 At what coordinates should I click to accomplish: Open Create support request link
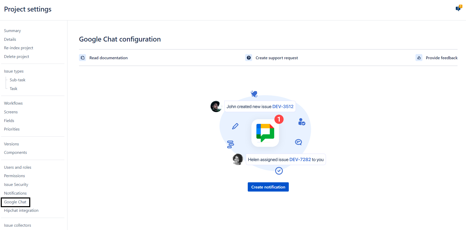pos(276,58)
